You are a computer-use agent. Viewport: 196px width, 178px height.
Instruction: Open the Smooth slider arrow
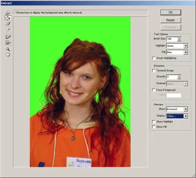179,77
